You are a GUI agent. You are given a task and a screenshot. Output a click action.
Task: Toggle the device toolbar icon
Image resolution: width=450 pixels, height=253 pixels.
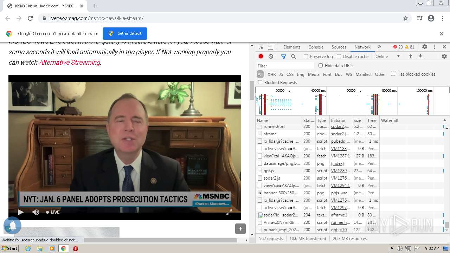pyautogui.click(x=270, y=47)
